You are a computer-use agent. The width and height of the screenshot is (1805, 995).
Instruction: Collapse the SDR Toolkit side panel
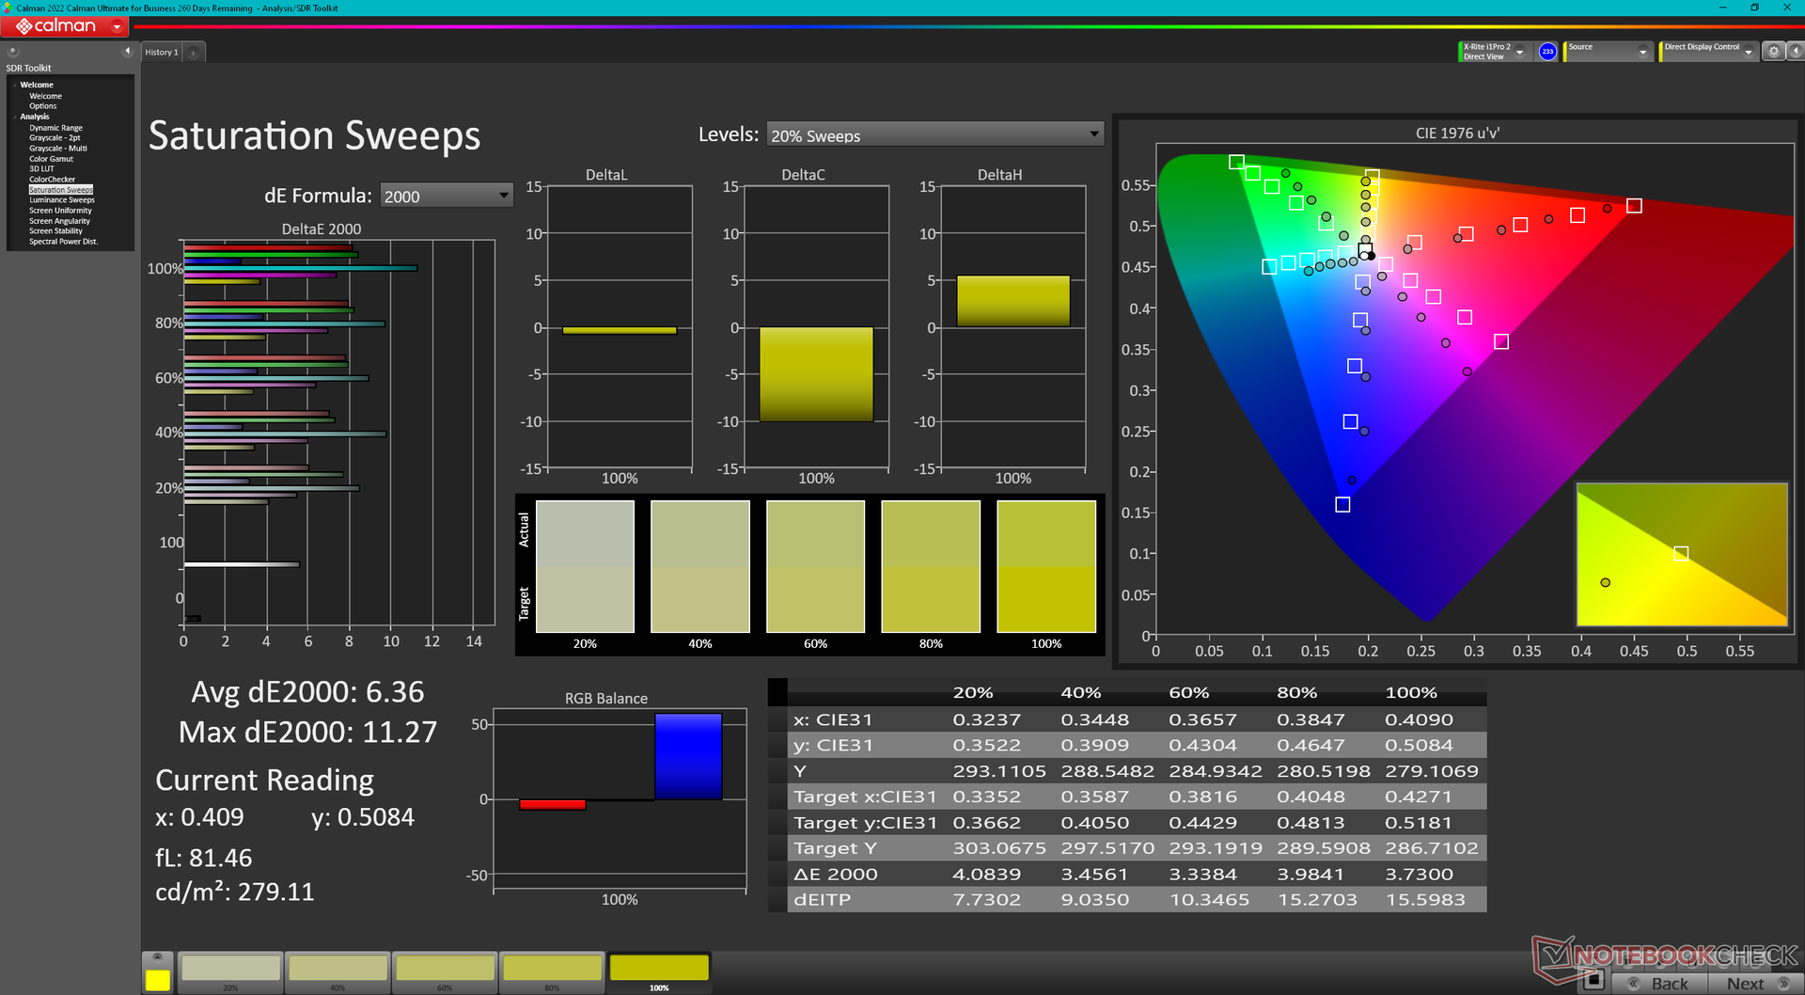coord(128,51)
